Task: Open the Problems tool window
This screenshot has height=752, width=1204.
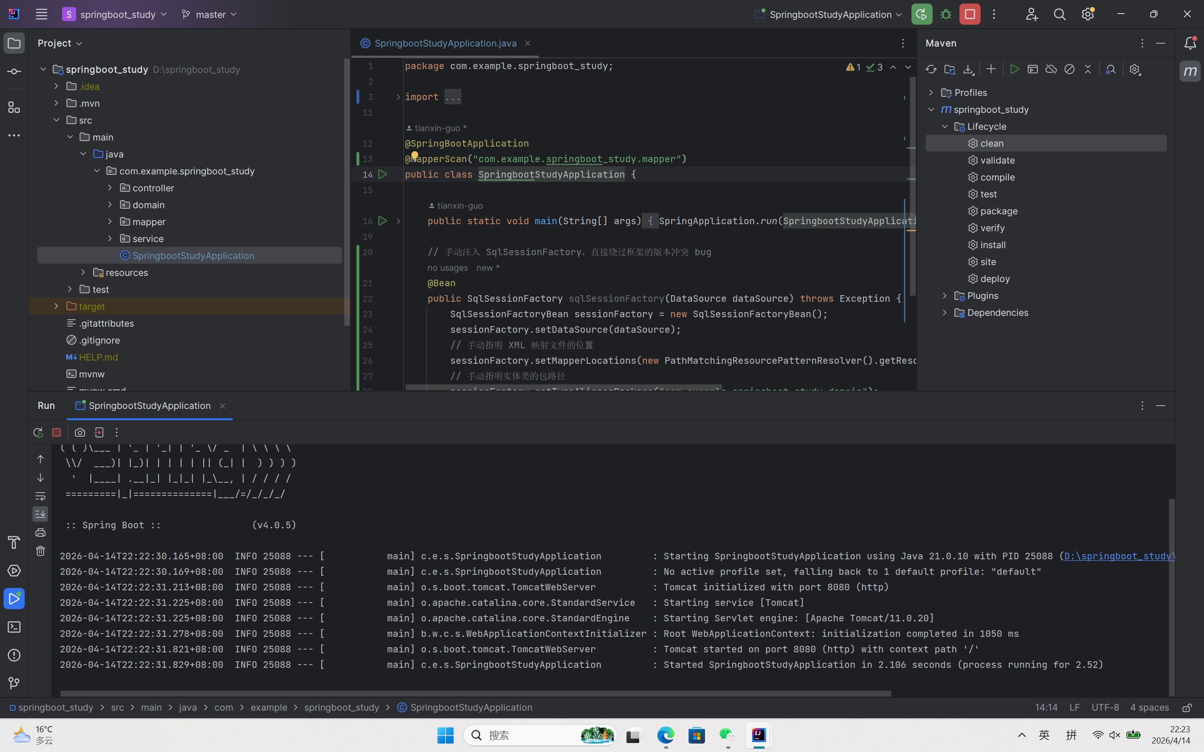Action: (x=14, y=656)
